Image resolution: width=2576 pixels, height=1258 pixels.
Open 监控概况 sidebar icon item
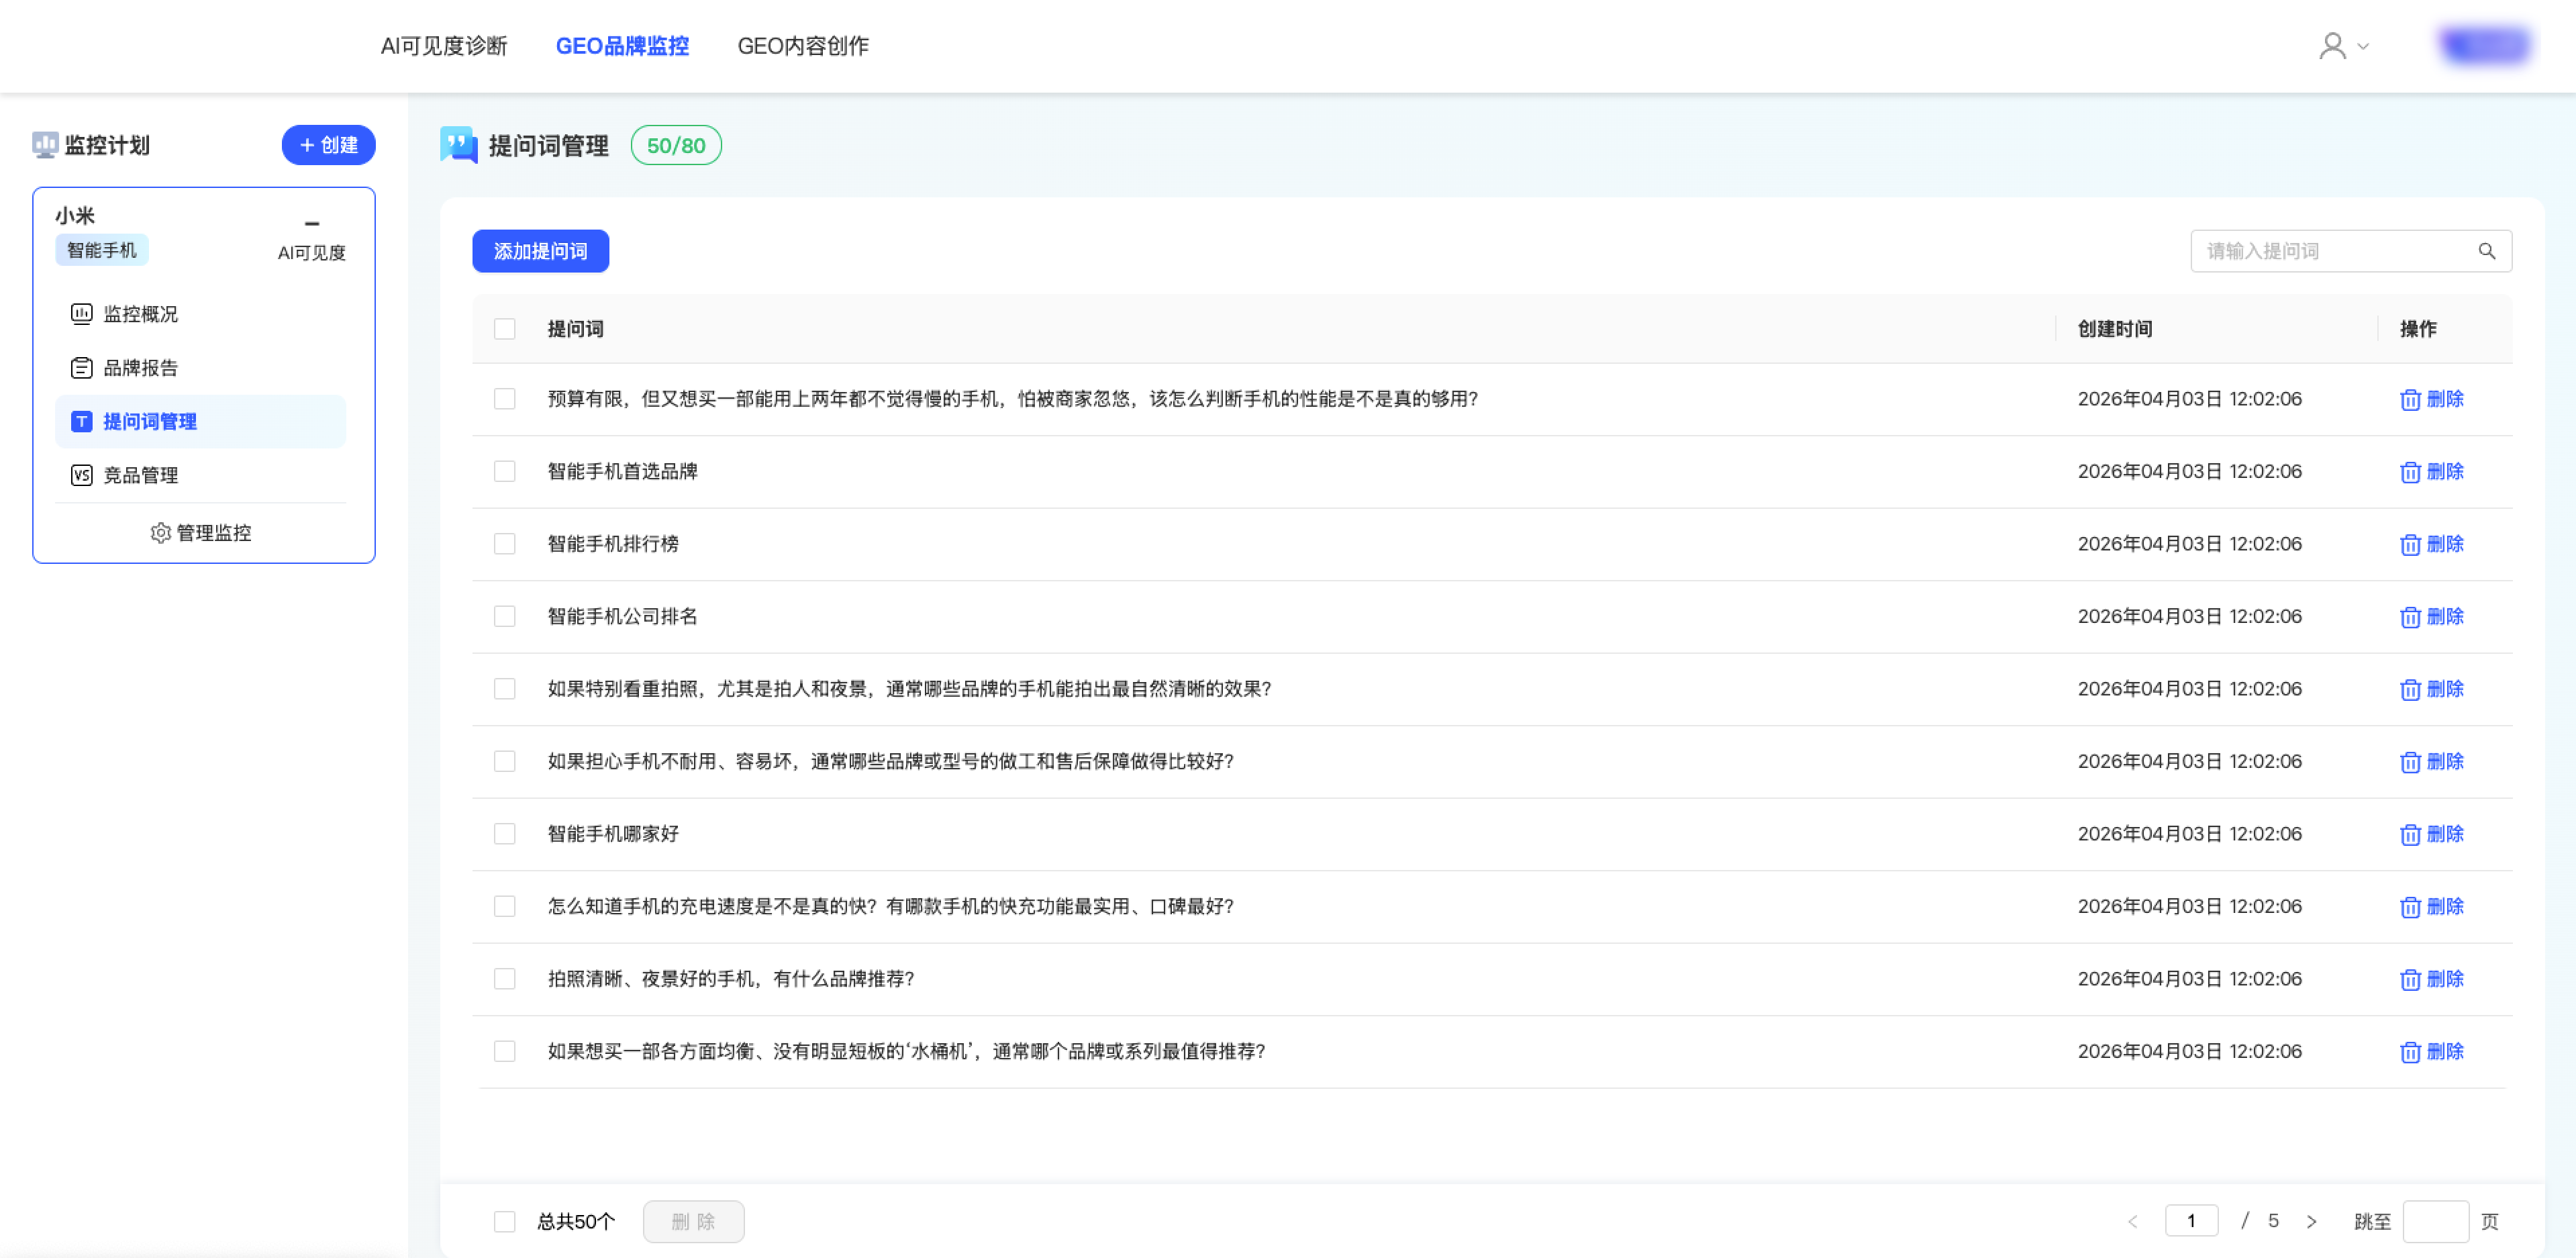tap(82, 314)
